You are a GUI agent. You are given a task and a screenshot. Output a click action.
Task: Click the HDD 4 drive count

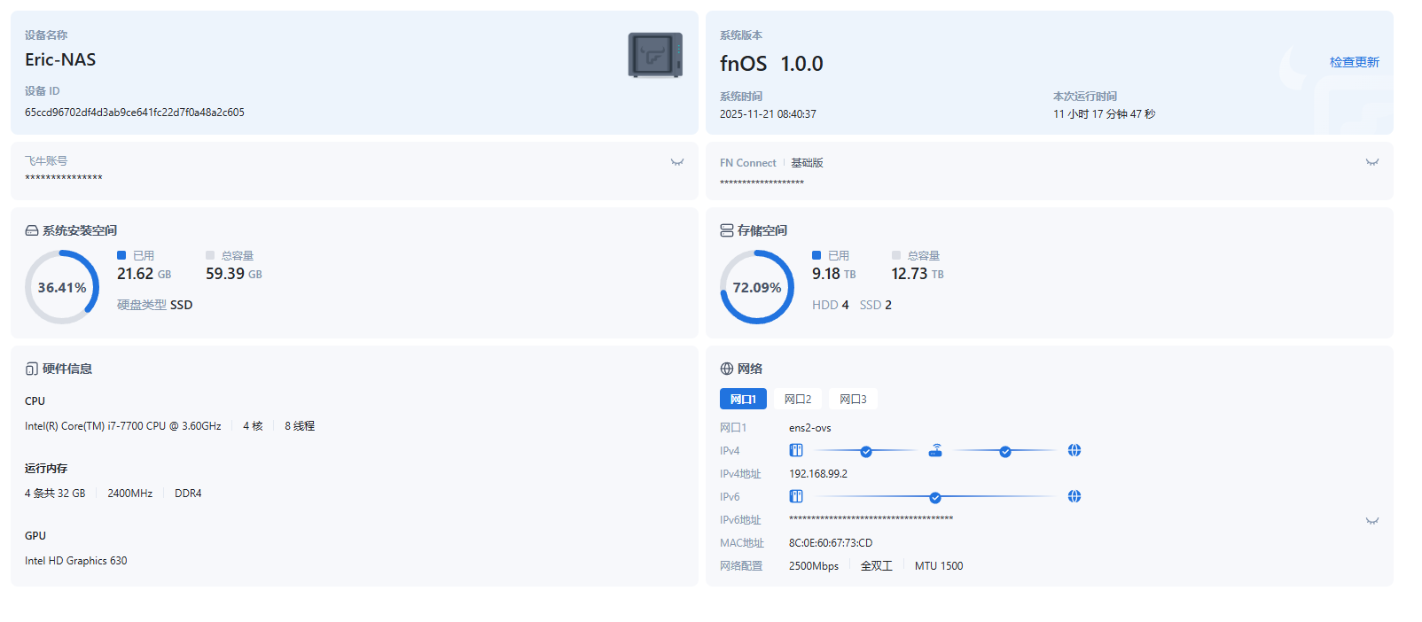[x=831, y=305]
